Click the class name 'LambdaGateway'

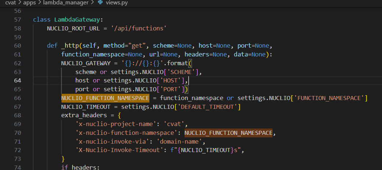tap(77, 20)
